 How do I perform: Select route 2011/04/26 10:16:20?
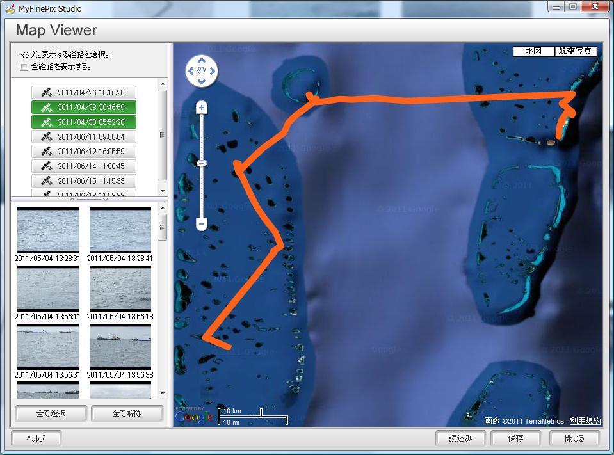[84, 93]
